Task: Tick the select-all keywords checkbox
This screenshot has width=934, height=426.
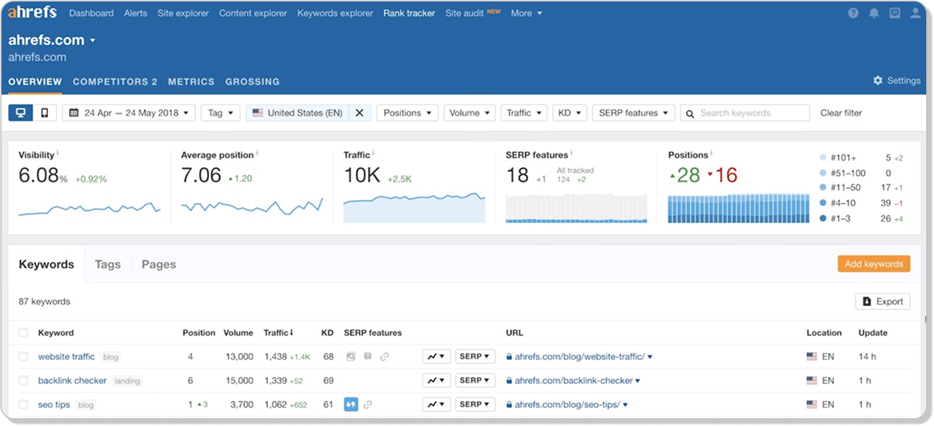Action: tap(23, 333)
